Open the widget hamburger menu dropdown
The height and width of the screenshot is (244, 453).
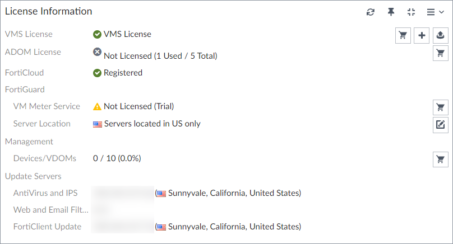435,12
